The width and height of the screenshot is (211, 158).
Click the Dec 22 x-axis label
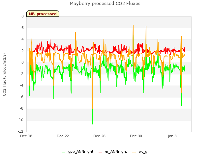point(63,136)
